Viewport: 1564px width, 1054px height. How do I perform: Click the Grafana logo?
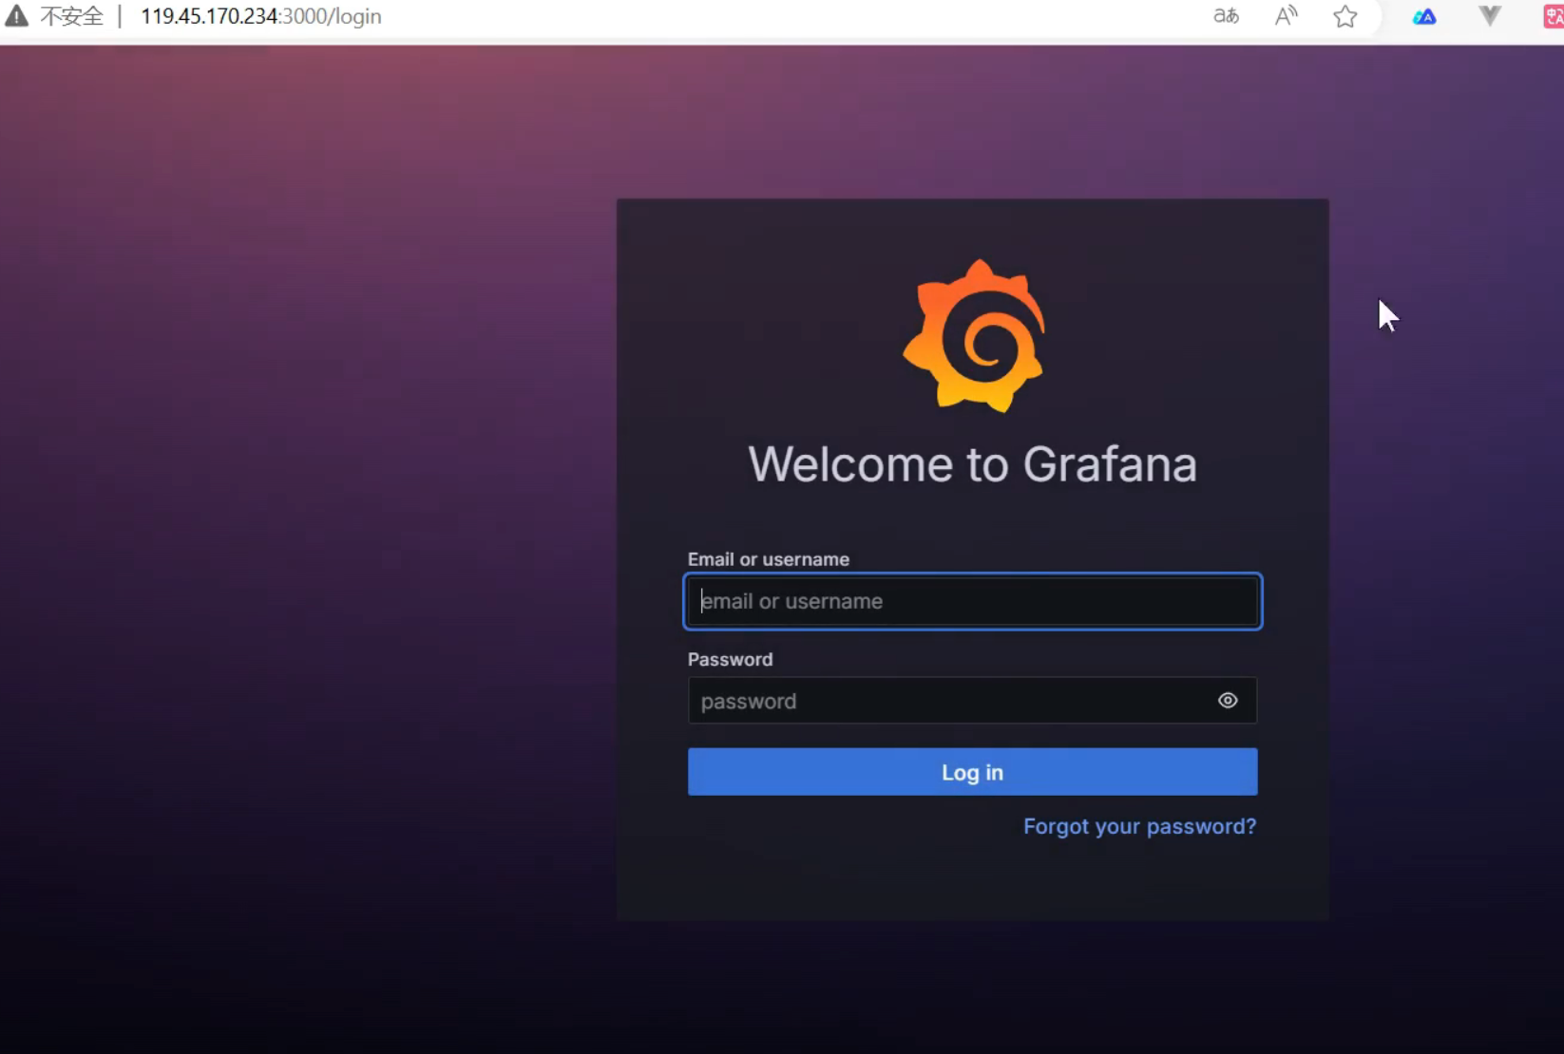(974, 335)
